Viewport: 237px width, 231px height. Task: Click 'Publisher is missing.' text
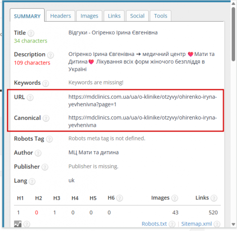(93, 166)
